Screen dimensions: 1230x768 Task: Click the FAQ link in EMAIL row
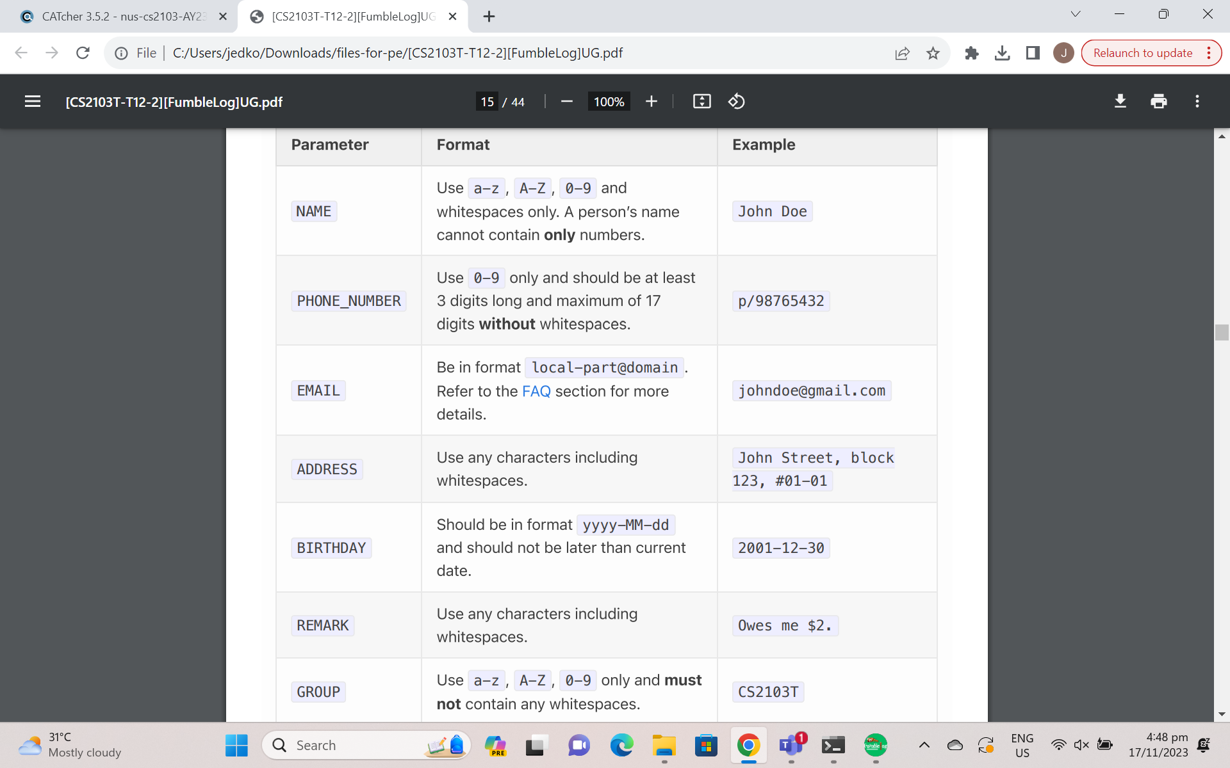pyautogui.click(x=536, y=391)
